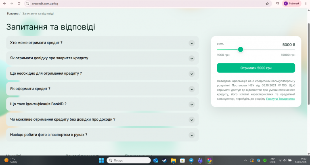This screenshot has height=165, width=310.
Task: Click the '1000 грн' minimum label
Action: tap(223, 55)
